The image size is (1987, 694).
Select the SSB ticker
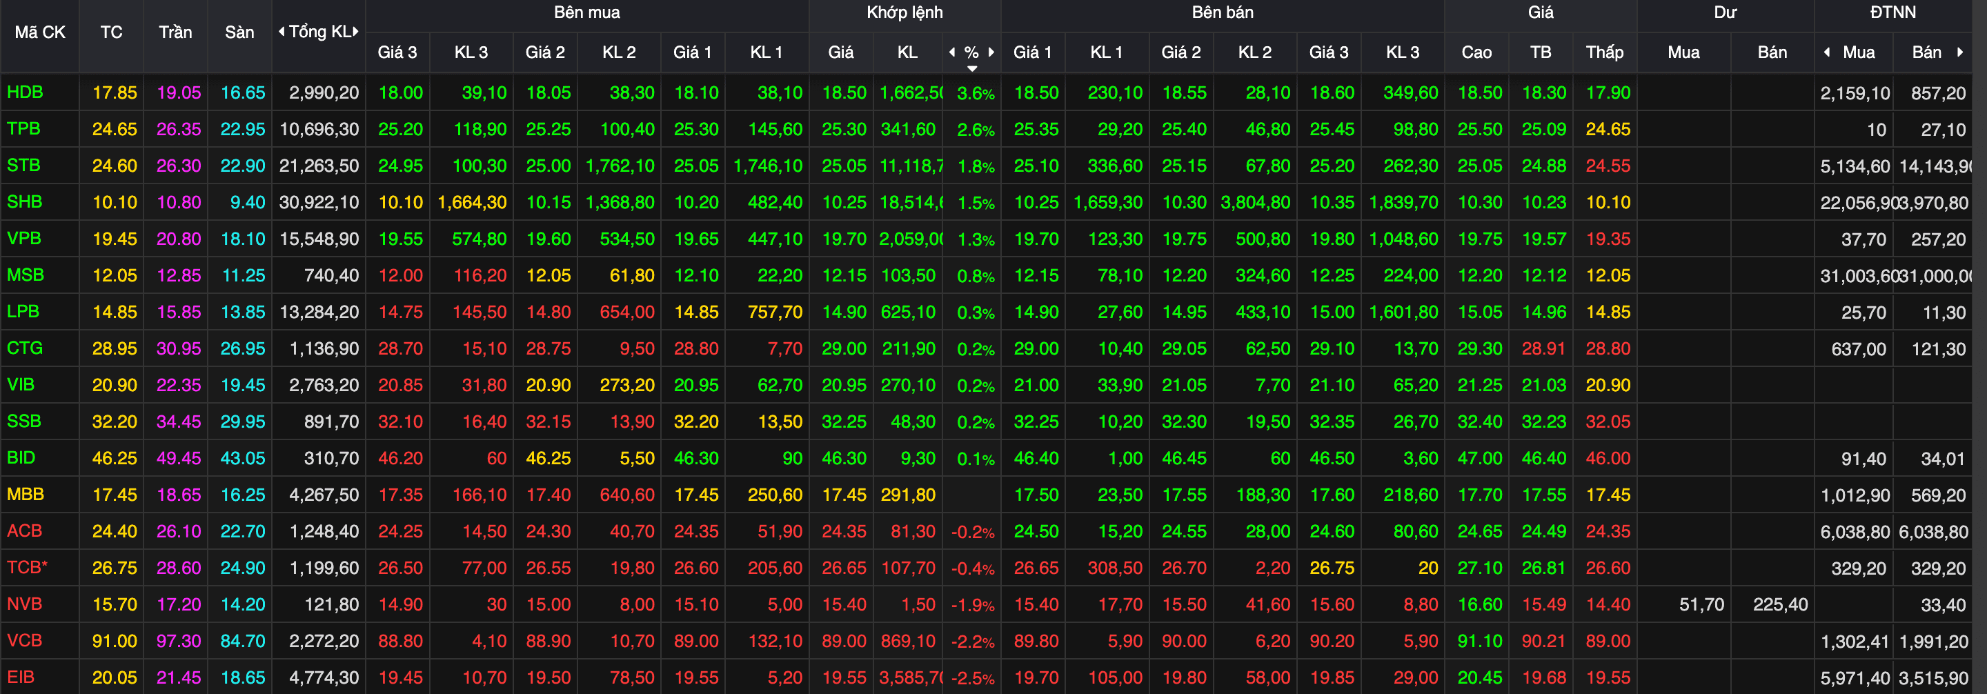23,421
